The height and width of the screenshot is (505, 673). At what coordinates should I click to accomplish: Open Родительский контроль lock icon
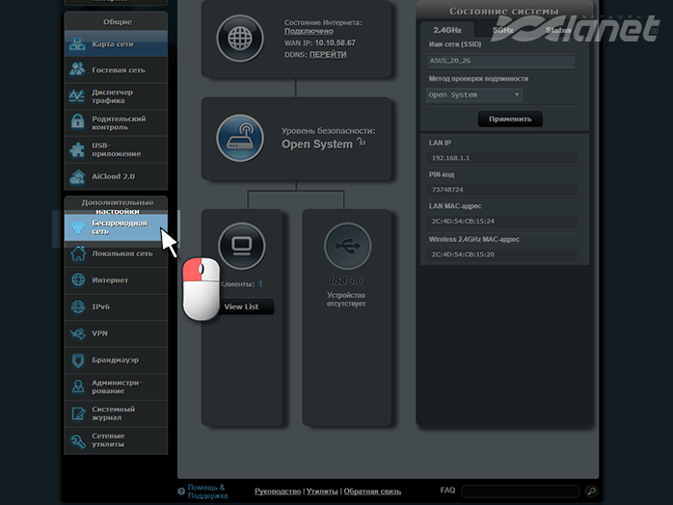click(x=77, y=122)
